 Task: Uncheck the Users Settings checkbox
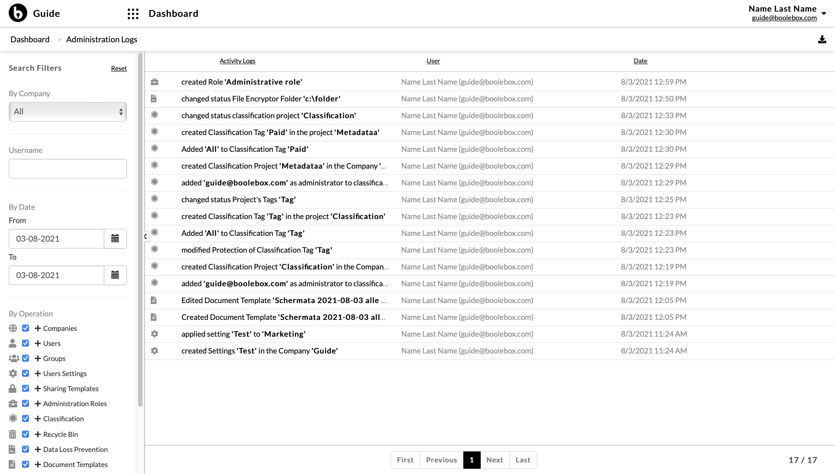26,373
